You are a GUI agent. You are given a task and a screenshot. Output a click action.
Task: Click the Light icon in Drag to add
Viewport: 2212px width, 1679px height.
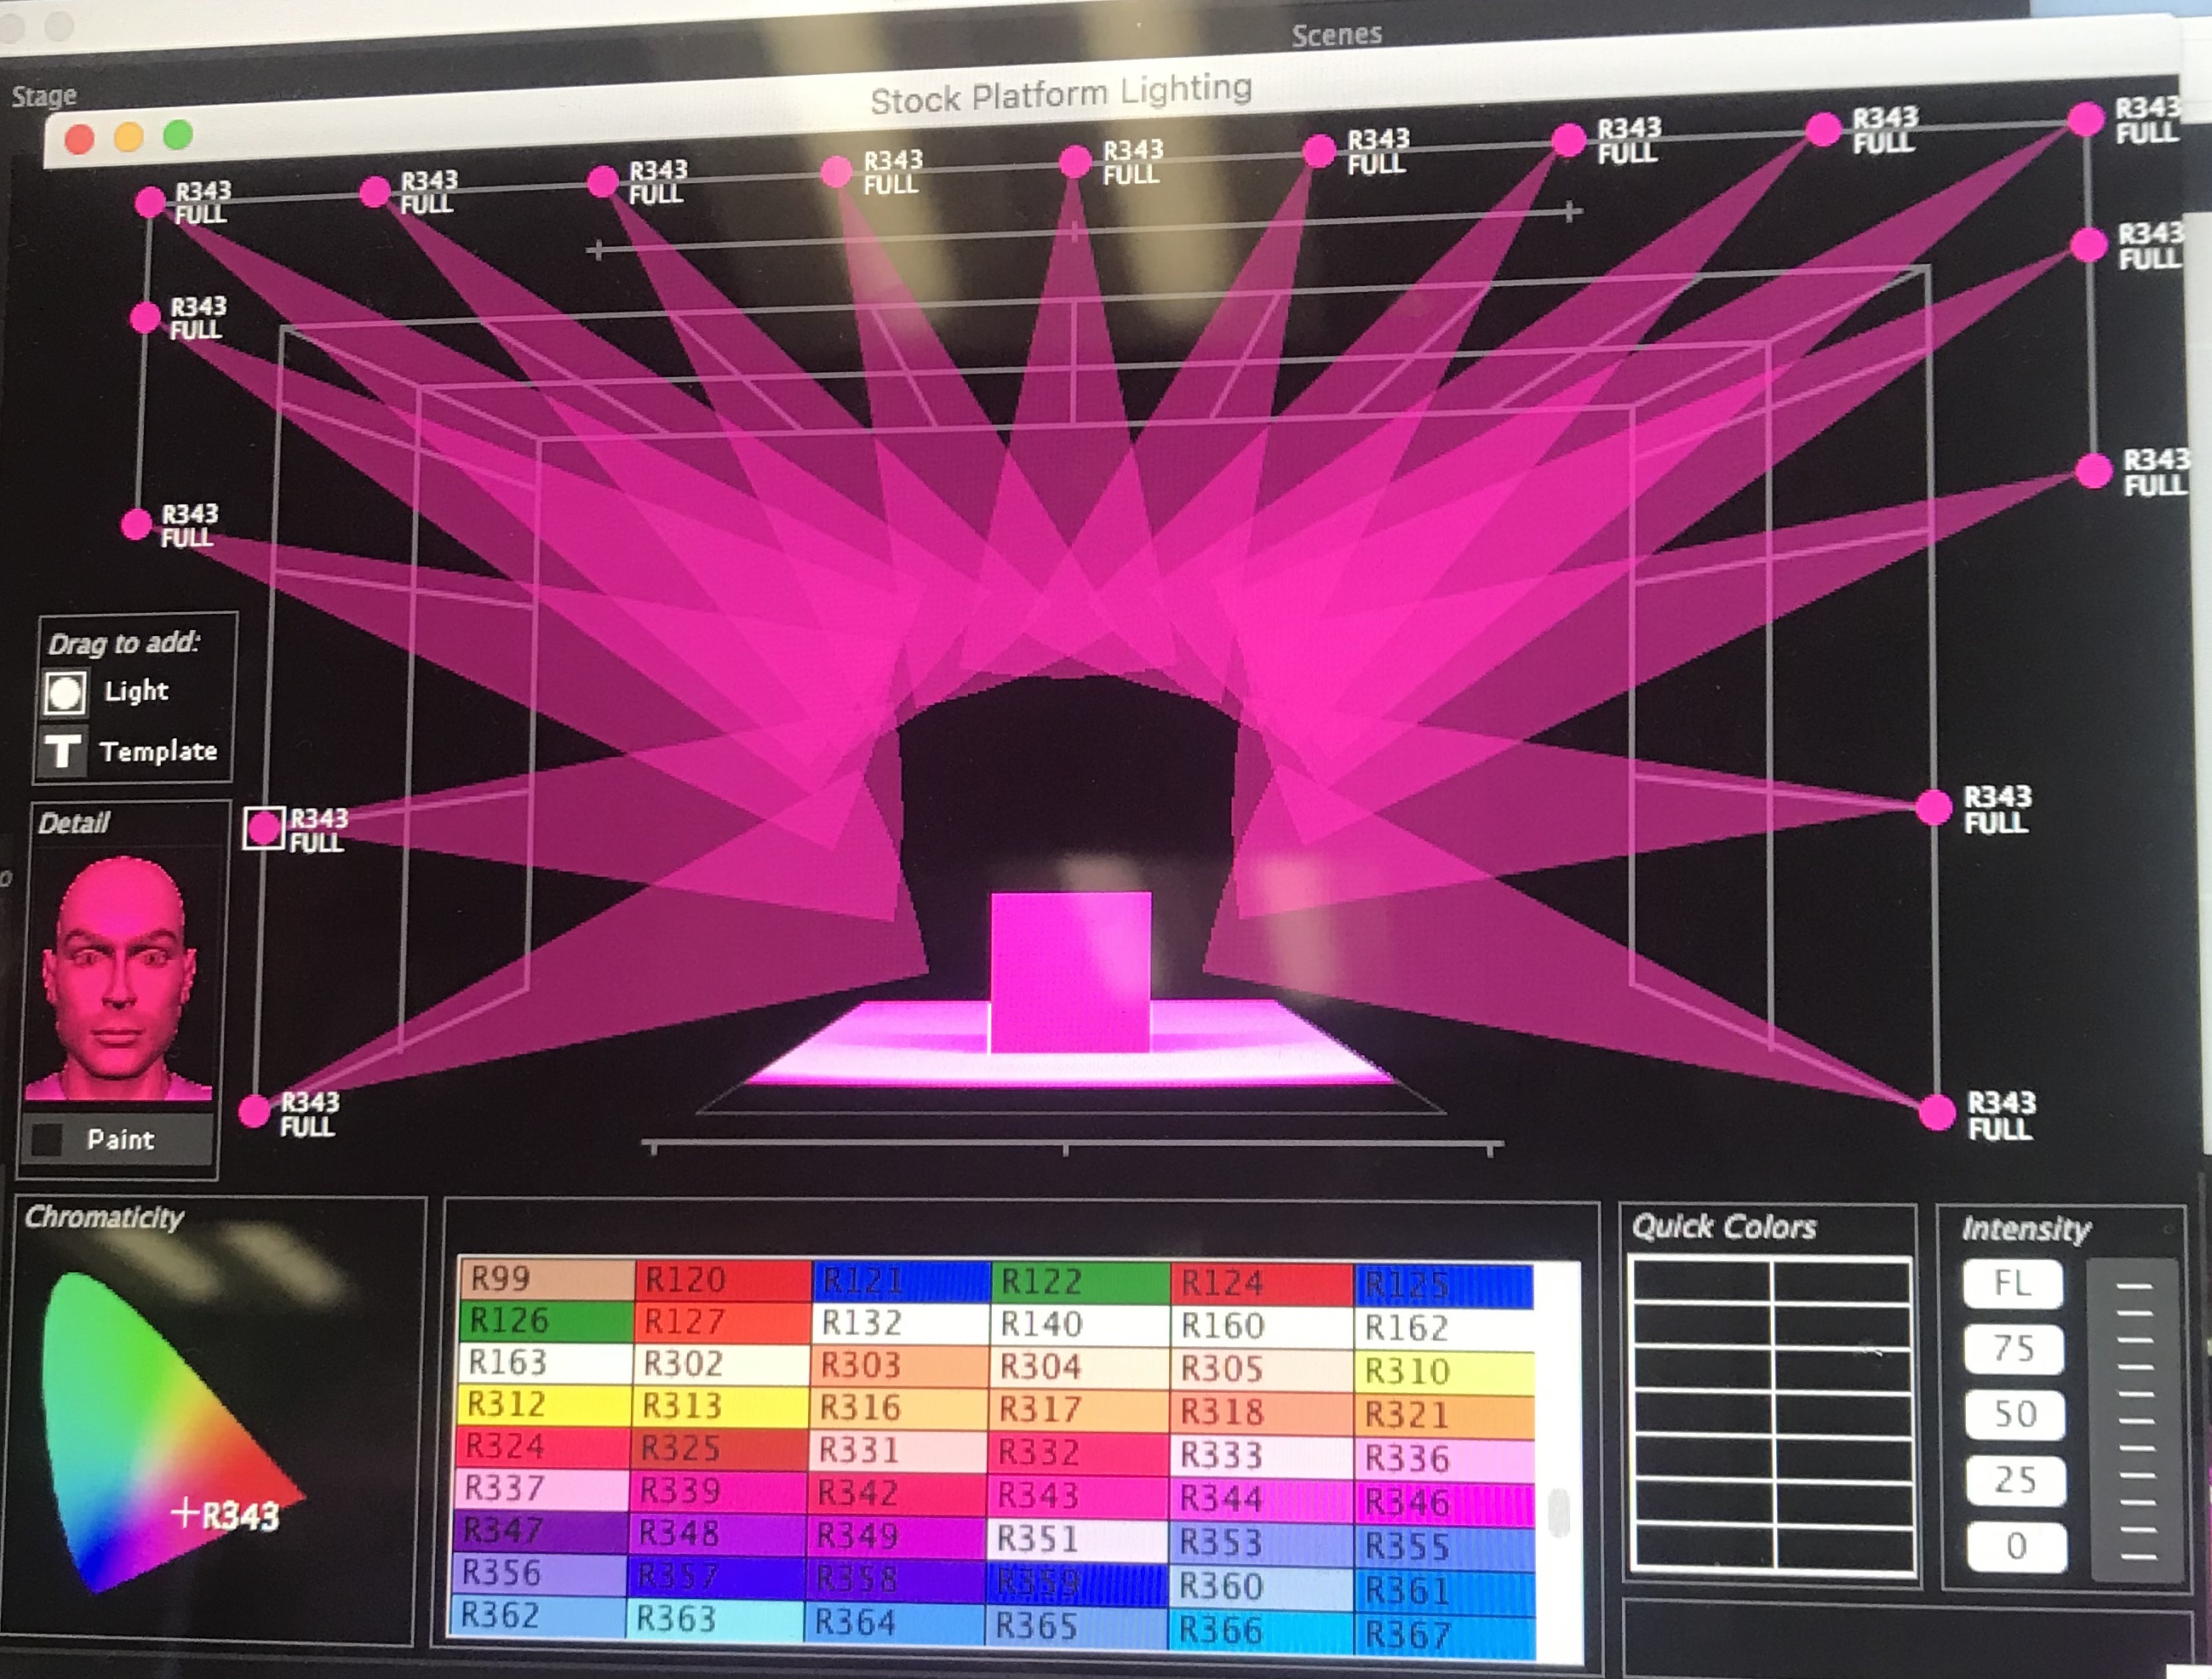tap(65, 692)
